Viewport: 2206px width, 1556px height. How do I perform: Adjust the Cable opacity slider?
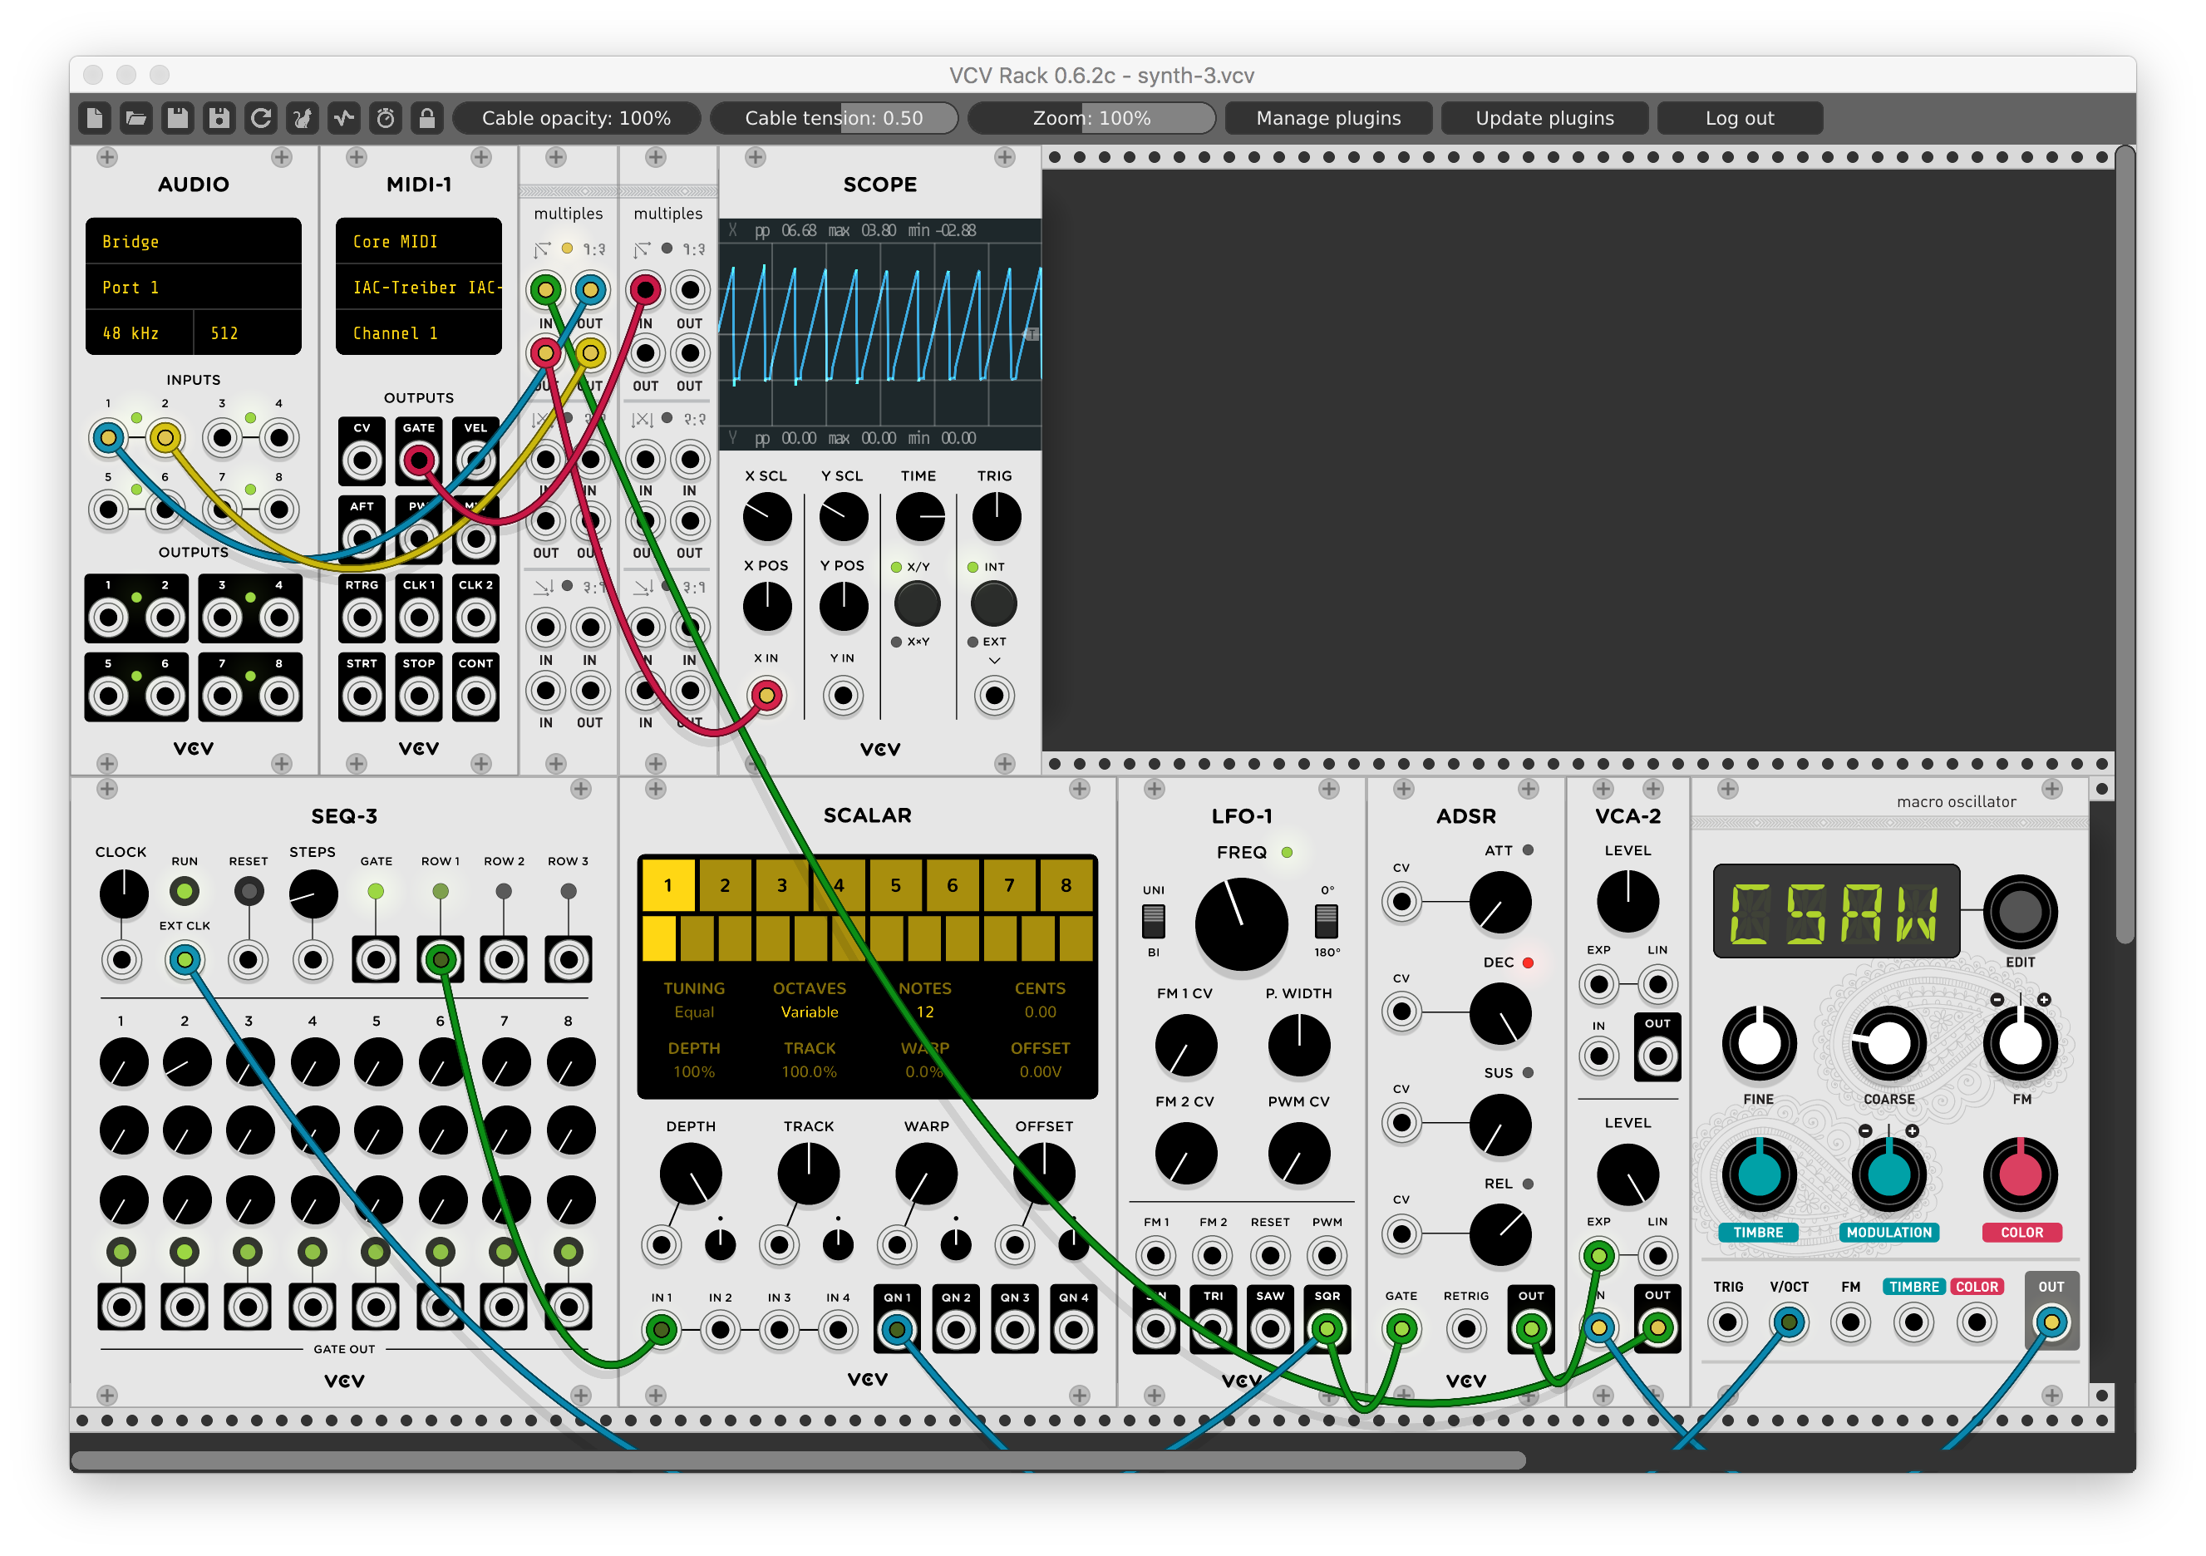[577, 118]
